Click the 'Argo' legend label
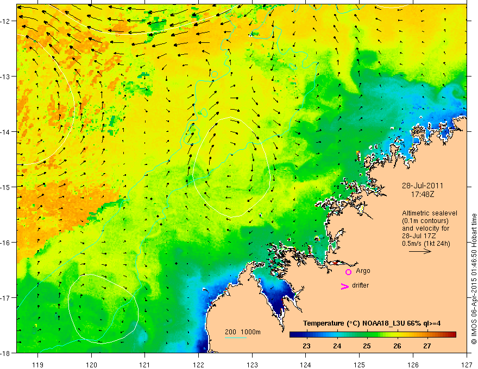 click(x=363, y=271)
